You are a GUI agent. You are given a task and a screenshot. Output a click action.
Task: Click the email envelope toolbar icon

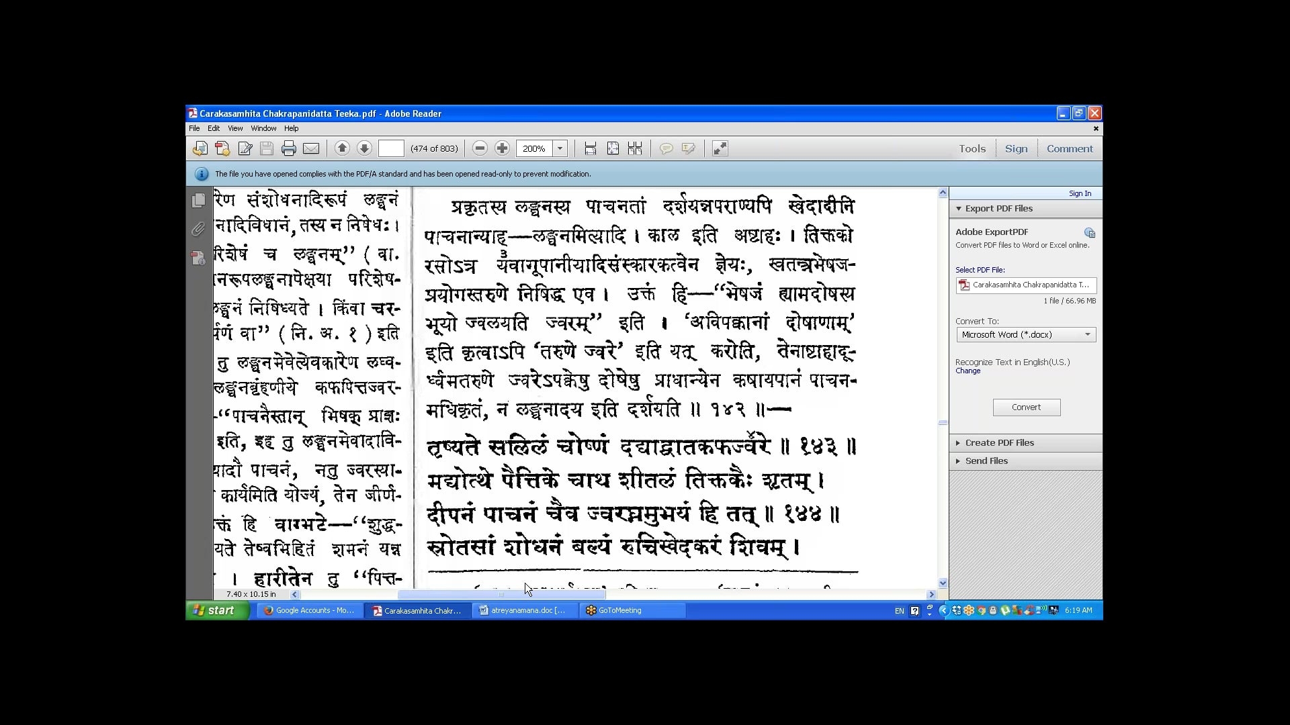pos(311,149)
